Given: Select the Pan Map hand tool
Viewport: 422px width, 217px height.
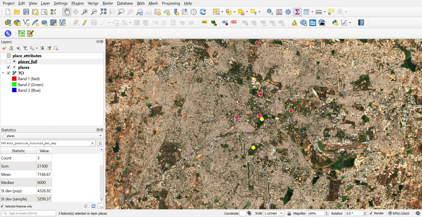Looking at the screenshot, I should coord(67,12).
